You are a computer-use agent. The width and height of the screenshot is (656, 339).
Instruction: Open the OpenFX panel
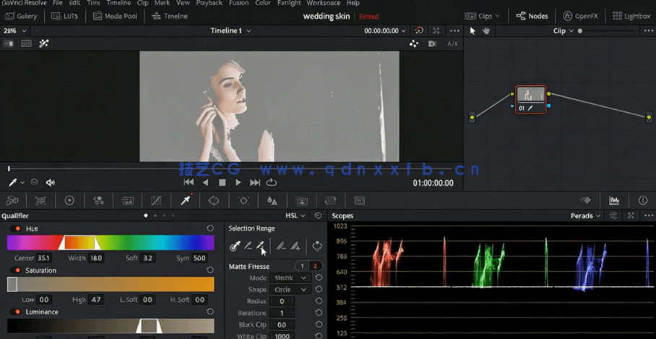click(x=581, y=17)
